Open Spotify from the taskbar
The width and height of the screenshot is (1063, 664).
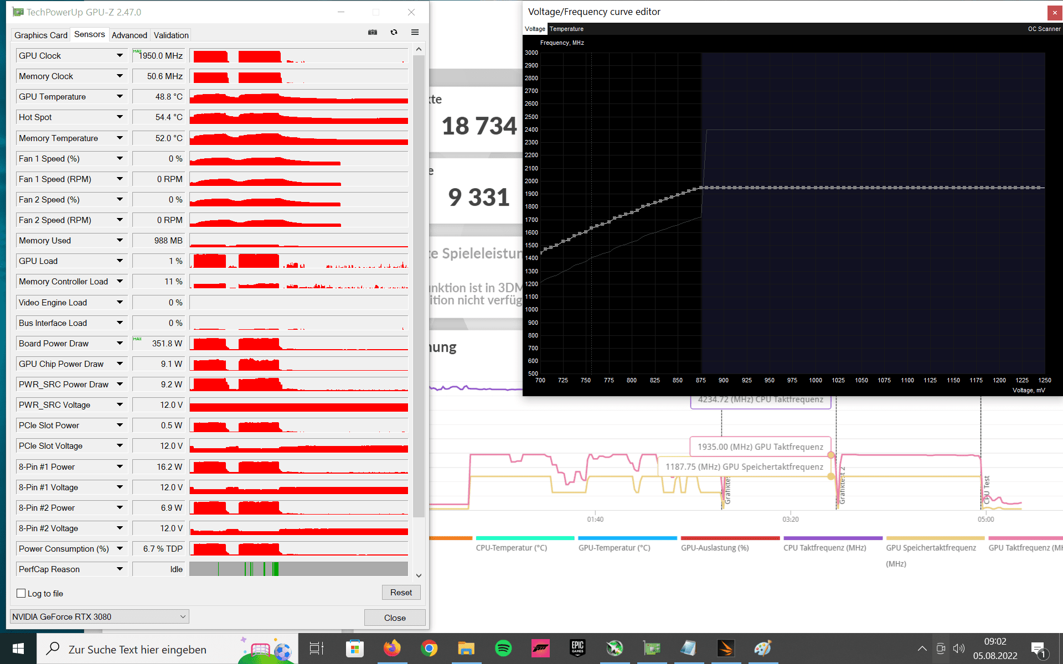[x=503, y=649]
